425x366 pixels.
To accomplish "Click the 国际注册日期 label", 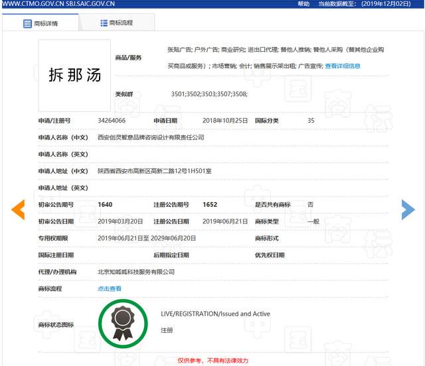I will (x=56, y=255).
